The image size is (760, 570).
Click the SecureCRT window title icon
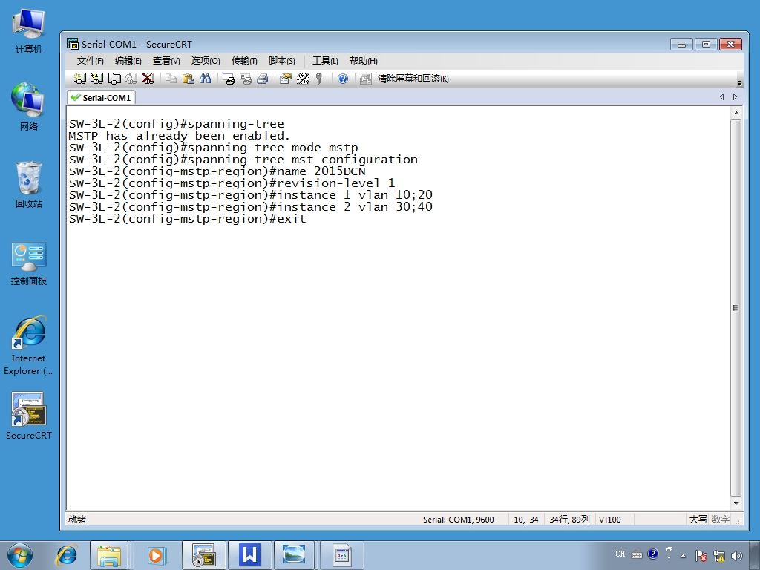pos(73,44)
